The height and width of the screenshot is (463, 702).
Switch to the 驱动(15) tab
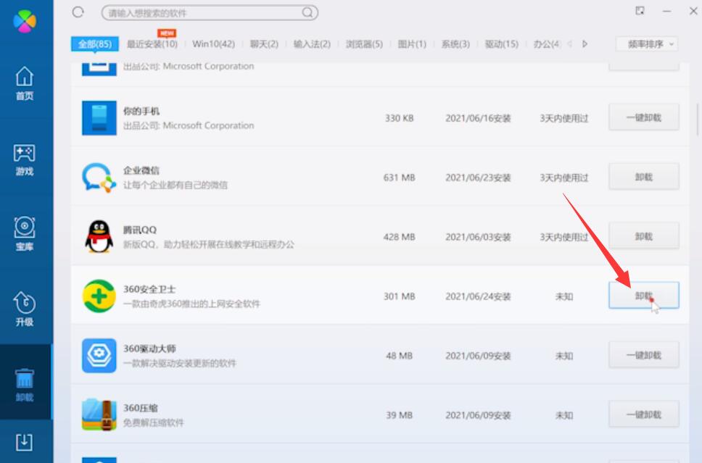(x=501, y=44)
